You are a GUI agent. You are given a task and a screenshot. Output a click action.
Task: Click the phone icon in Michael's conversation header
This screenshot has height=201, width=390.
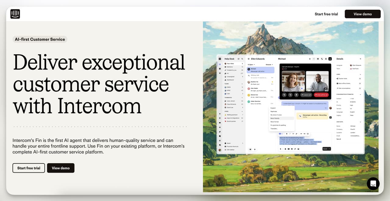point(322,59)
